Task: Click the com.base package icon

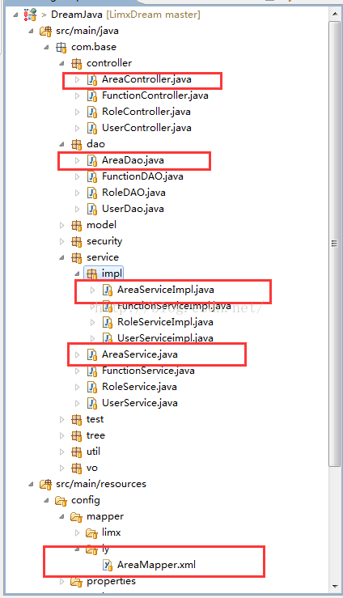Action: coord(61,47)
